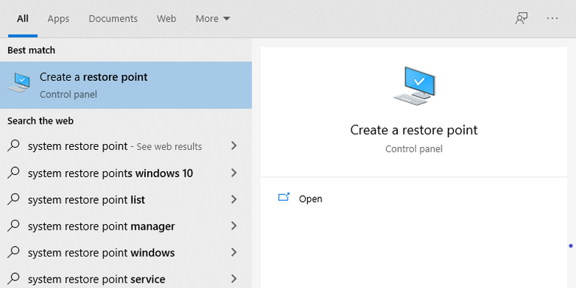This screenshot has height=288, width=576.
Task: Switch to the Apps tab
Action: click(x=59, y=19)
